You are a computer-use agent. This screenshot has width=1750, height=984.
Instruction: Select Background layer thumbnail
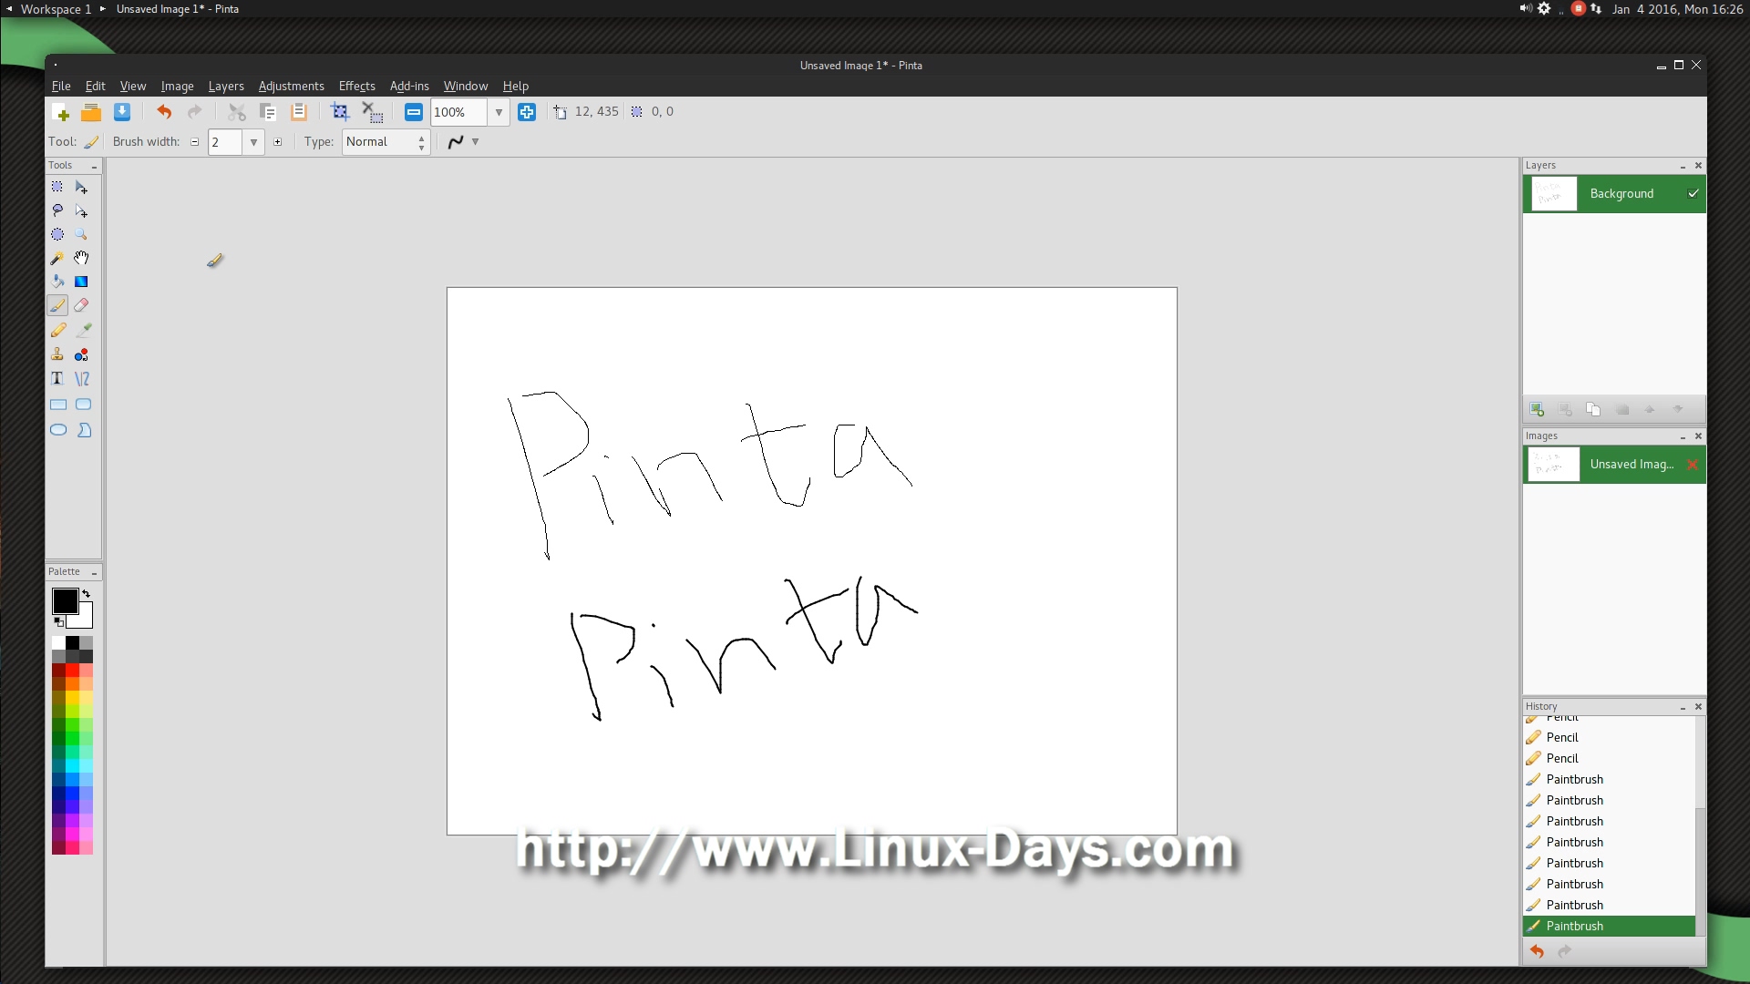click(1554, 193)
